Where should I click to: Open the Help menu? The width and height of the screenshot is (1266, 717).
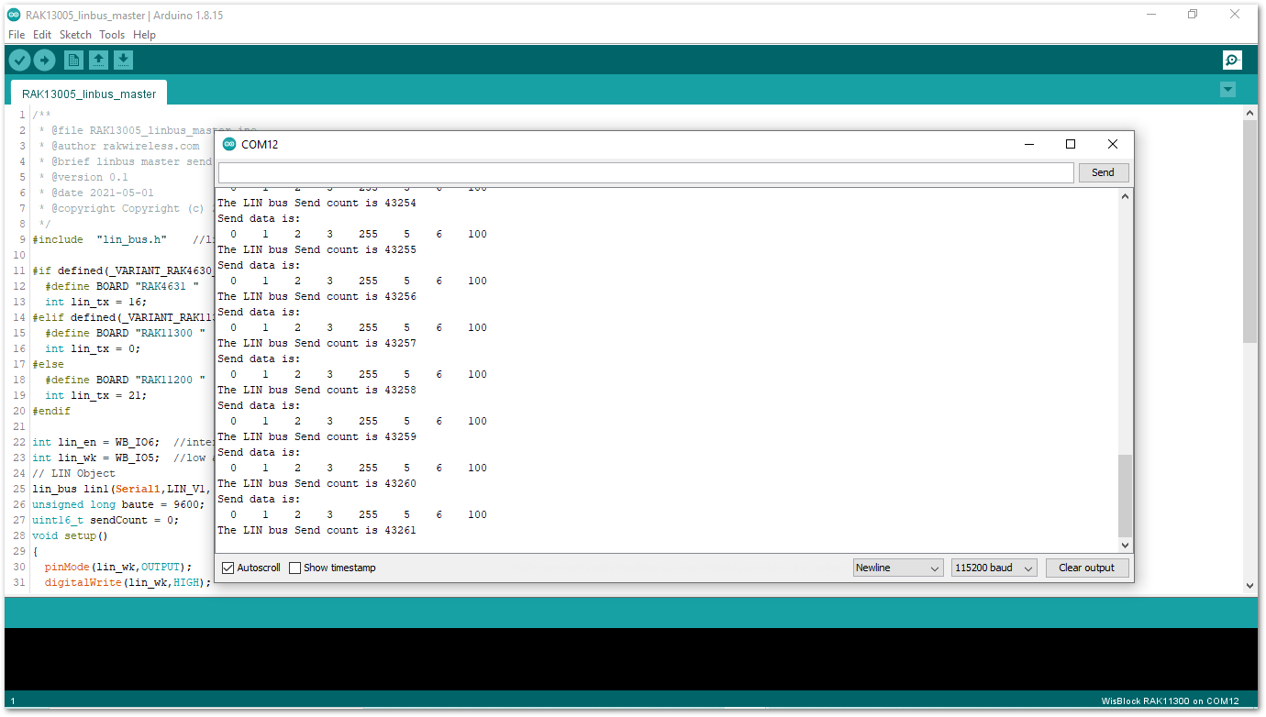coord(144,35)
